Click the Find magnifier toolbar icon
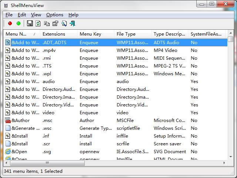The width and height of the screenshot is (237, 178). pos(64,23)
